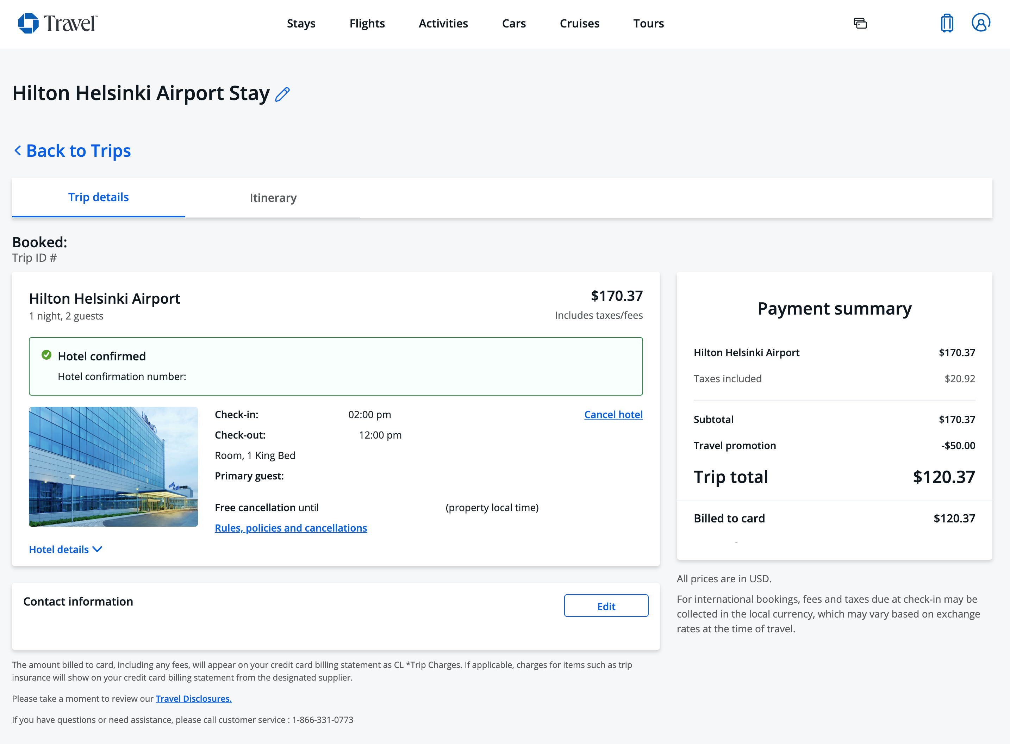Screen dimensions: 1010x744
Task: Open the luggage trips icon
Action: [x=947, y=23]
